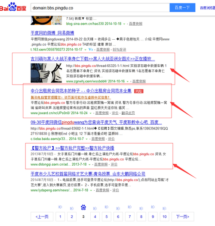Click the 百度一下 search button
Screen dimensions: 215x226
(x=182, y=8)
